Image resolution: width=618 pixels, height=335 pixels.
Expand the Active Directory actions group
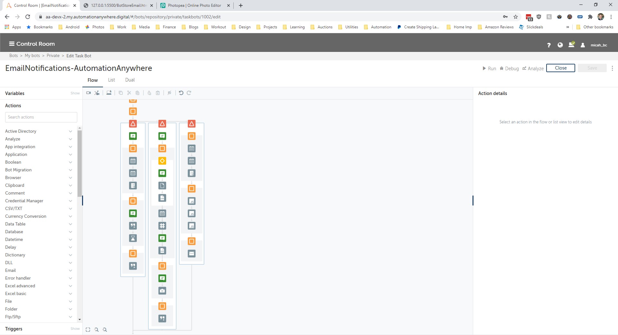[x=70, y=131]
